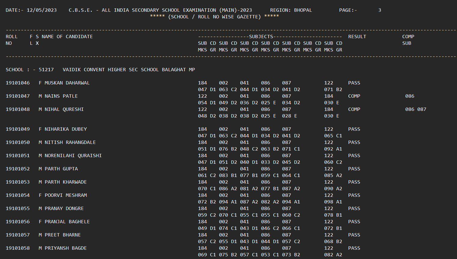Click the SCHOOL / ROLL NO WISE GAZETTE title
Image resolution: width=457 pixels, height=259 pixels.
tap(214, 17)
